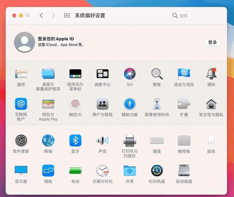Screen dimensions: 234x197
Task: Open 桌面与屏幕保护程序 preferences
Action: tap(48, 74)
